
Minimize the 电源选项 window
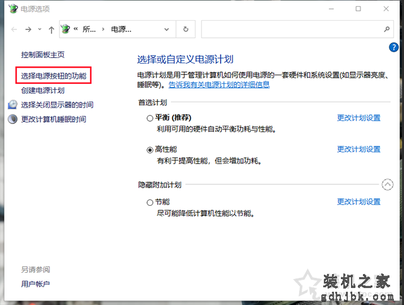coord(331,9)
